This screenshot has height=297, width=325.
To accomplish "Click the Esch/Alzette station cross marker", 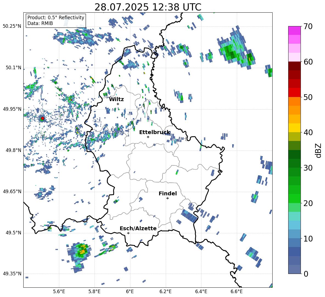I will [x=128, y=233].
